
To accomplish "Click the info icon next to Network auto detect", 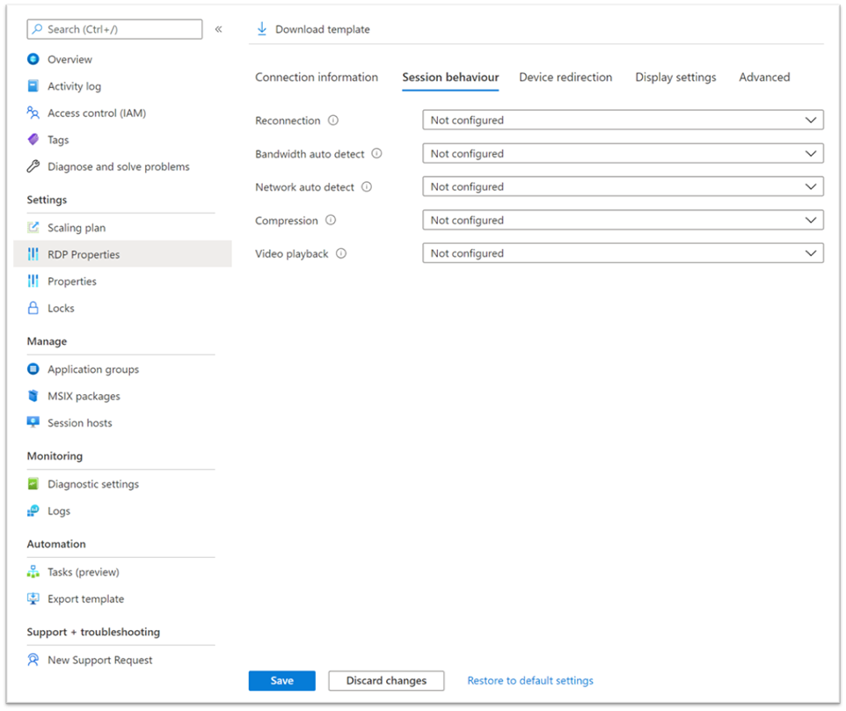I will coord(367,187).
